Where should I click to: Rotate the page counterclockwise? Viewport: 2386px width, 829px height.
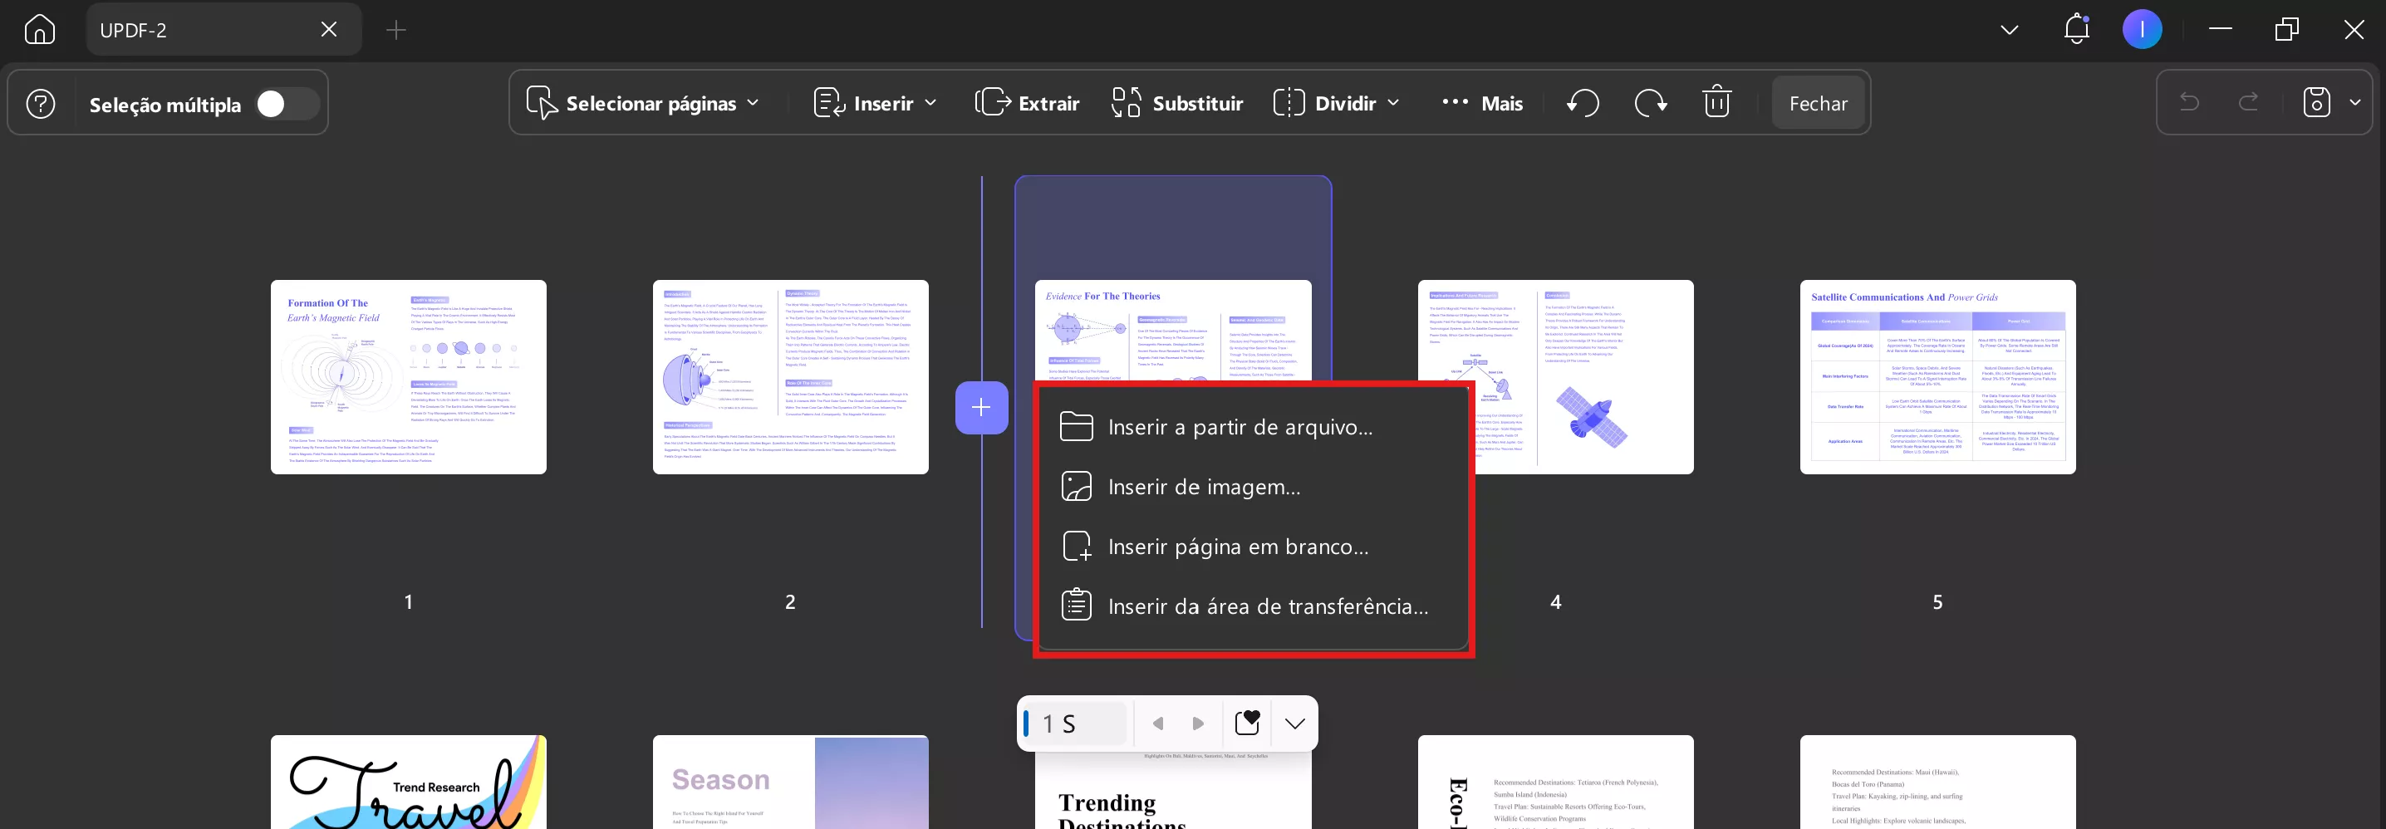tap(1583, 102)
